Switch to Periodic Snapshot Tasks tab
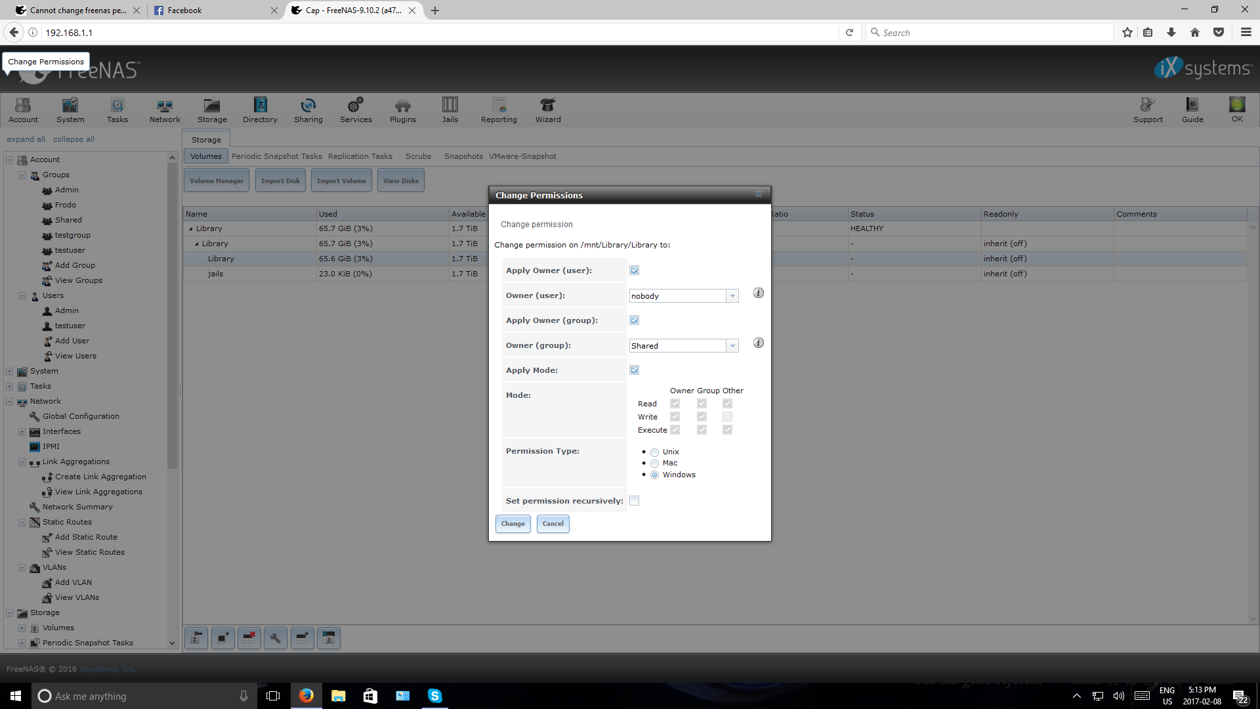Image resolution: width=1260 pixels, height=709 pixels. tap(277, 156)
